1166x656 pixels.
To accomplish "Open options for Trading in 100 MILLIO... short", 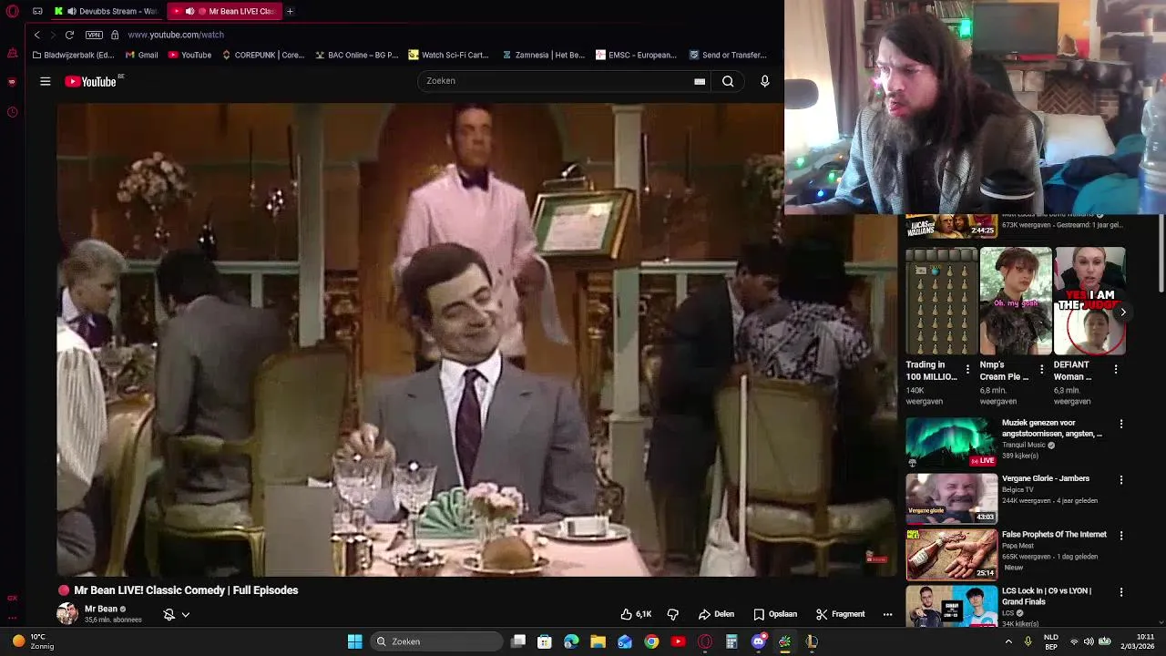I will coord(967,369).
